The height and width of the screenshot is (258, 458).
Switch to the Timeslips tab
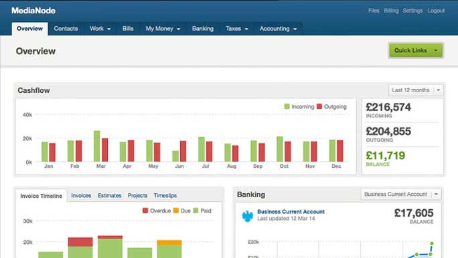click(x=165, y=196)
